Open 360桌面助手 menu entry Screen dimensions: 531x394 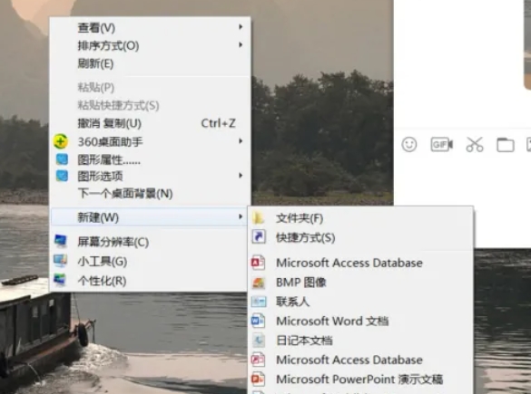pyautogui.click(x=150, y=141)
